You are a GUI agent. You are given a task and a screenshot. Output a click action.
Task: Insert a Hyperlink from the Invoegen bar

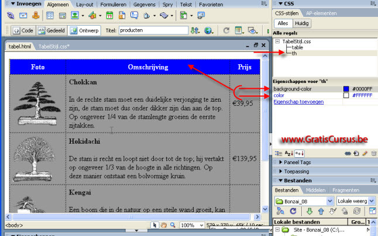point(11,16)
